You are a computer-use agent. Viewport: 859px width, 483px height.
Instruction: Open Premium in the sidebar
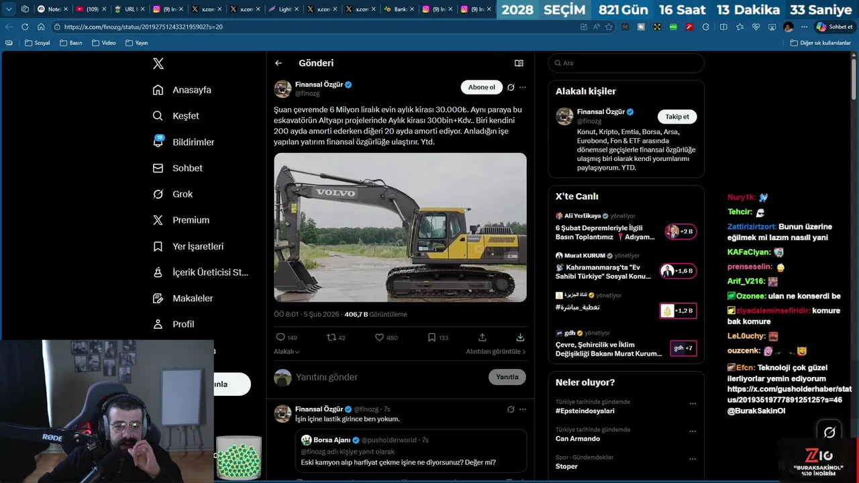(x=181, y=220)
